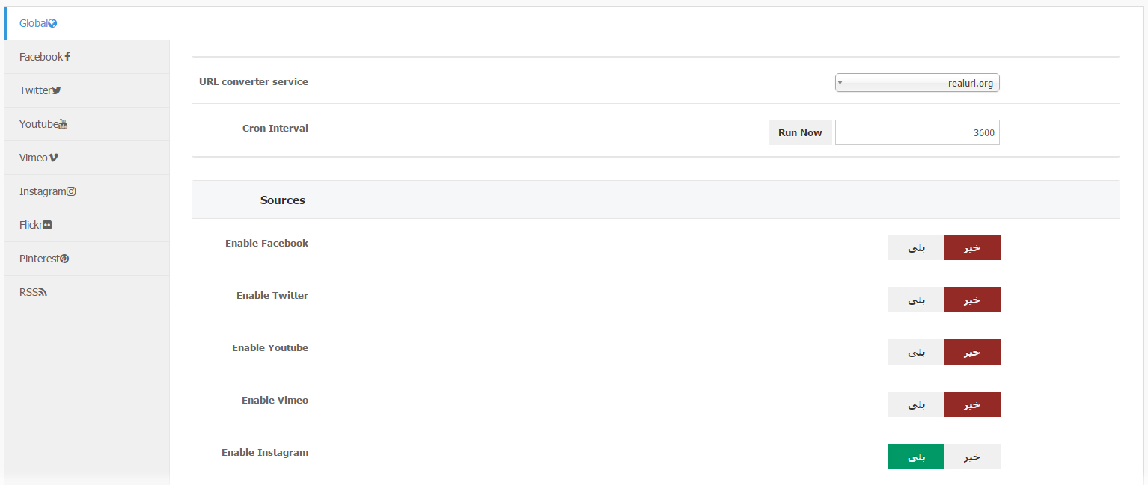The height and width of the screenshot is (485, 1148).
Task: Click the Vimeo logo icon
Action: (x=53, y=158)
